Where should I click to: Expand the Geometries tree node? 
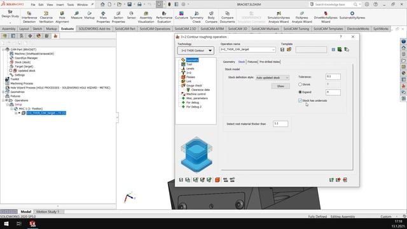[x=3, y=92]
